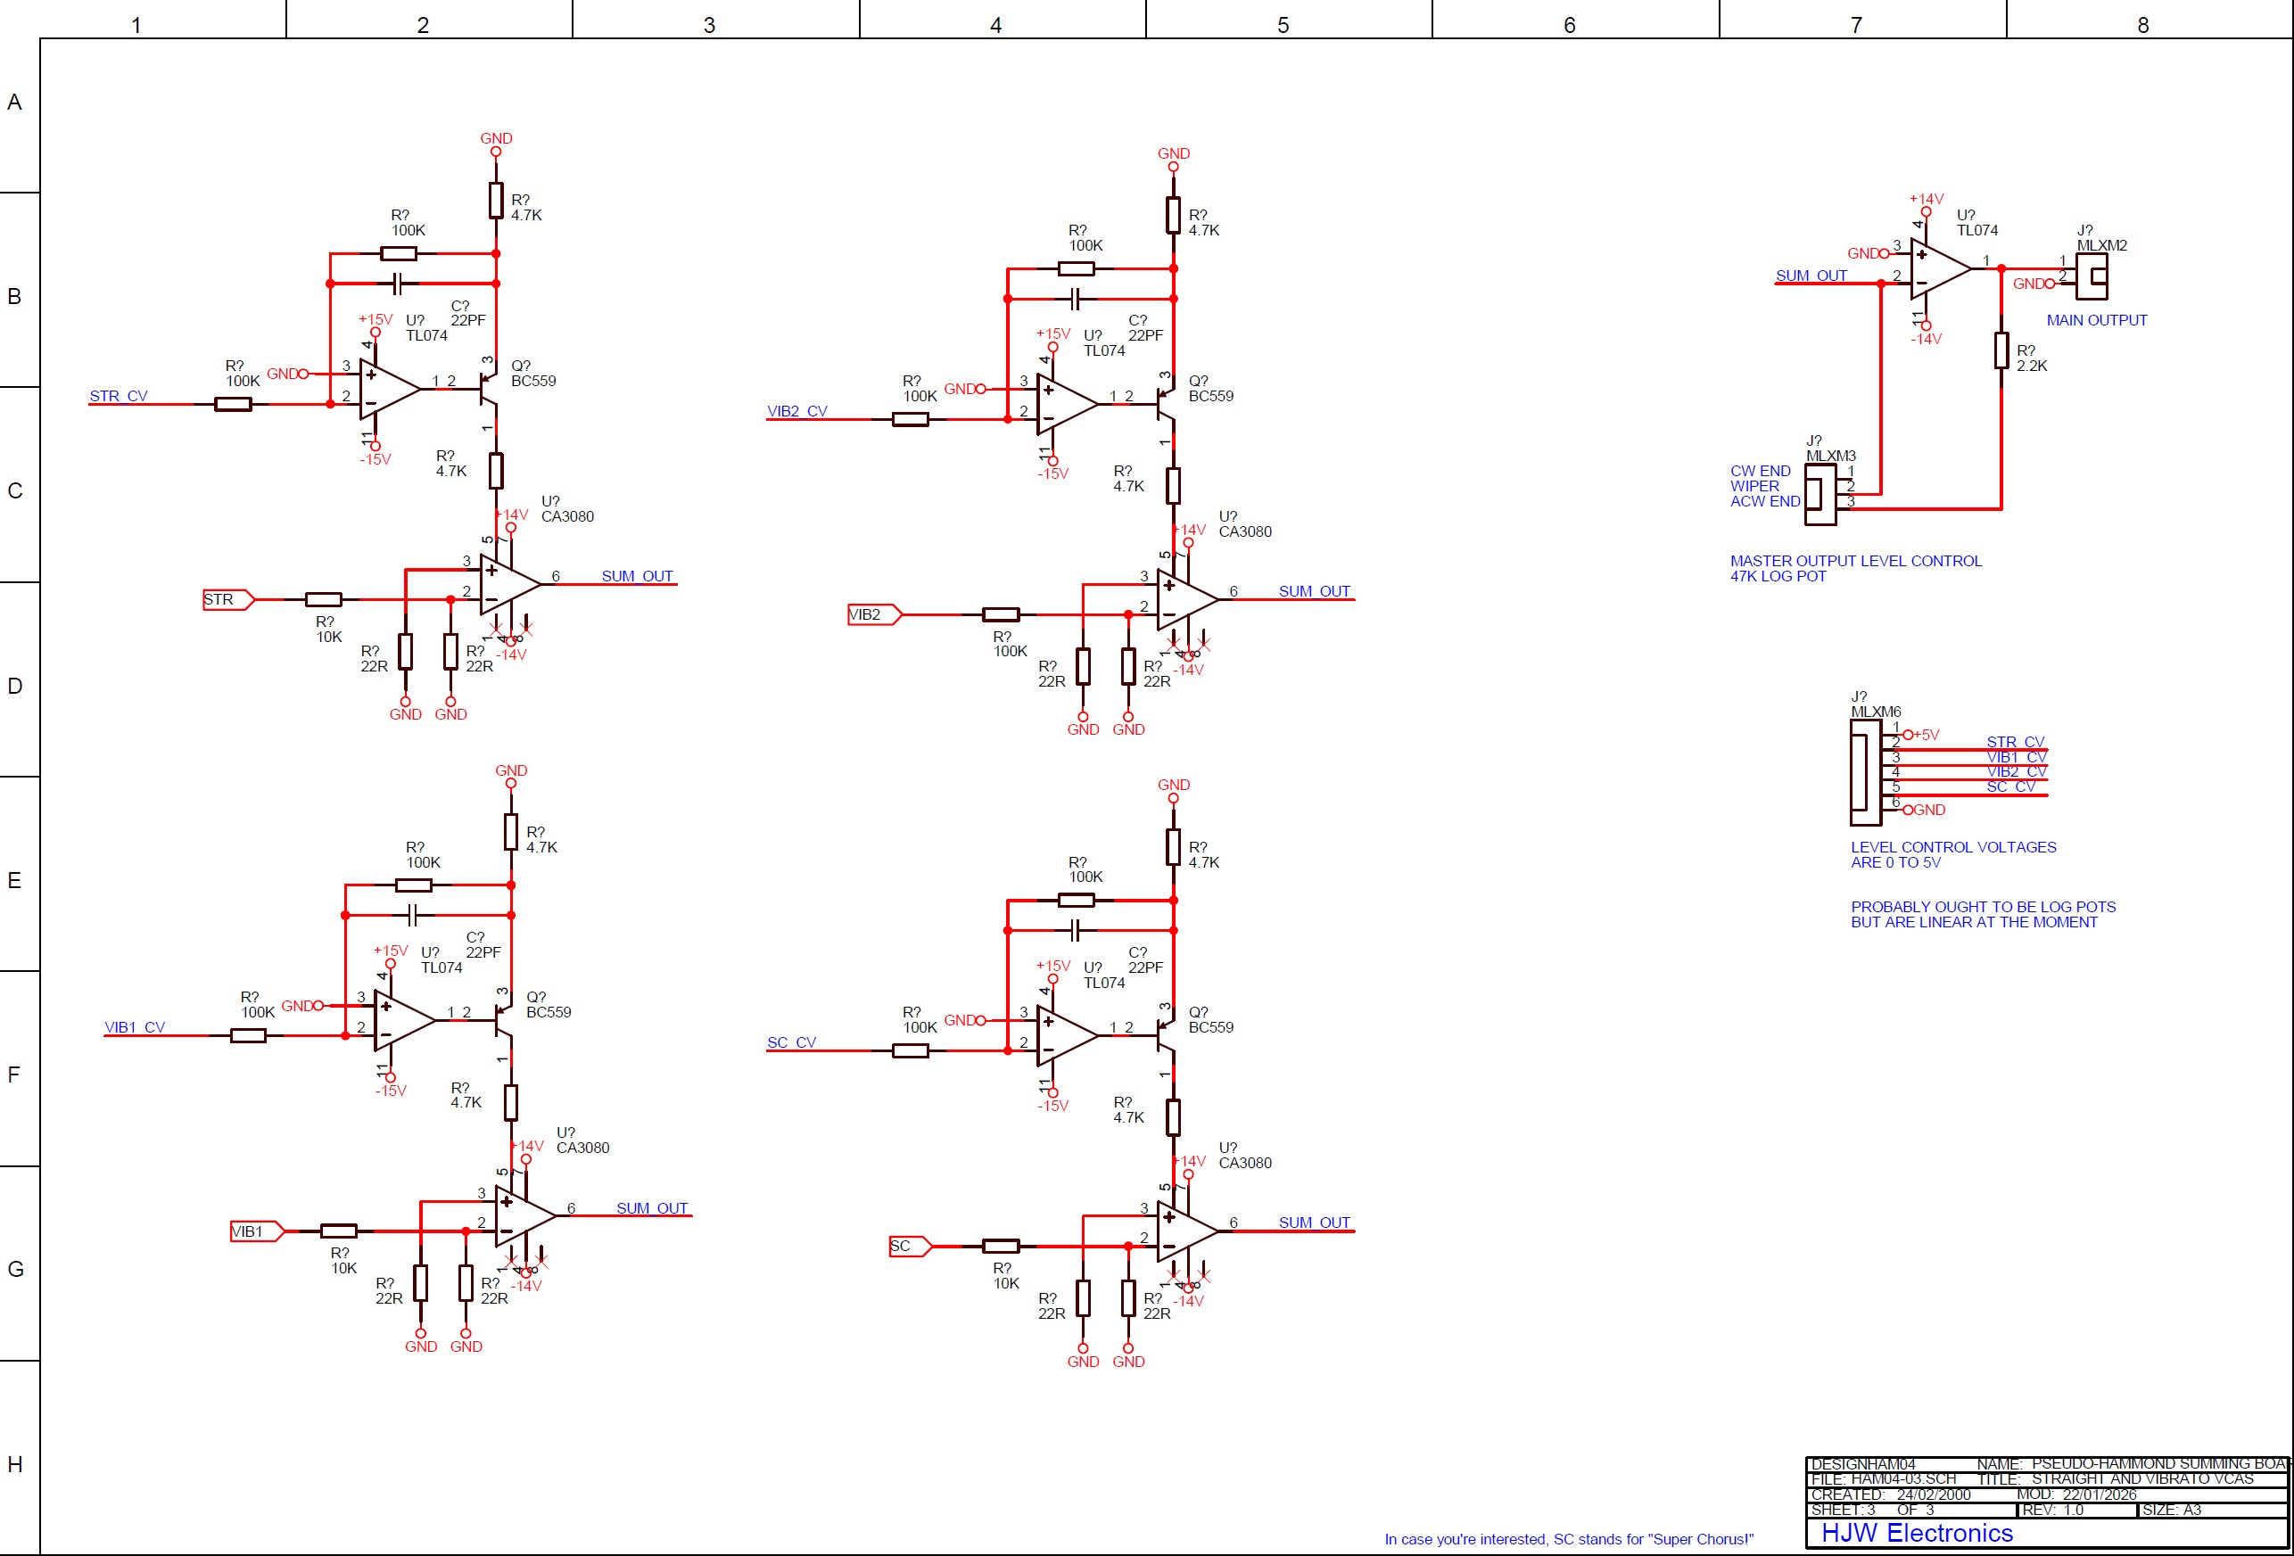The width and height of the screenshot is (2294, 1556).
Task: Click the 2.2K resistor symbol
Action: 2001,351
